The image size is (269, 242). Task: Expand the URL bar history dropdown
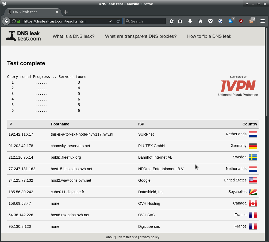tap(110, 21)
